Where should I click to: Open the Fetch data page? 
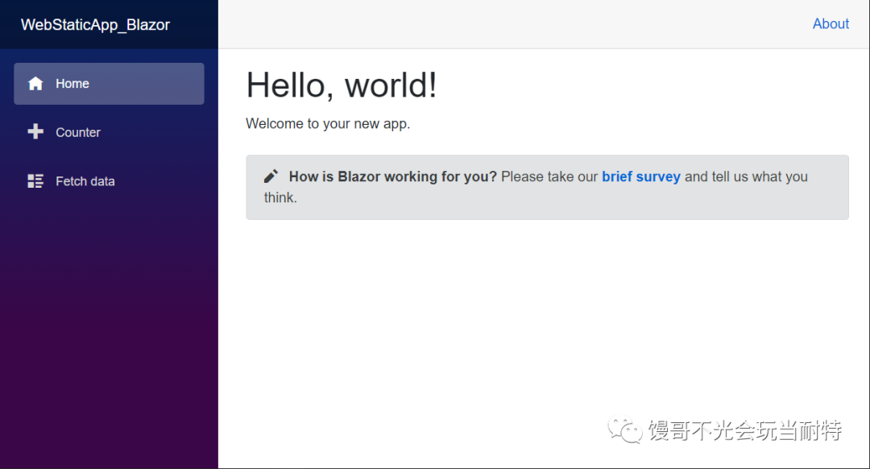pyautogui.click(x=109, y=181)
